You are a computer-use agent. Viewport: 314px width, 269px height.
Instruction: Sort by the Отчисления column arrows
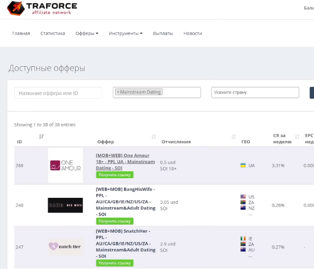(x=233, y=136)
